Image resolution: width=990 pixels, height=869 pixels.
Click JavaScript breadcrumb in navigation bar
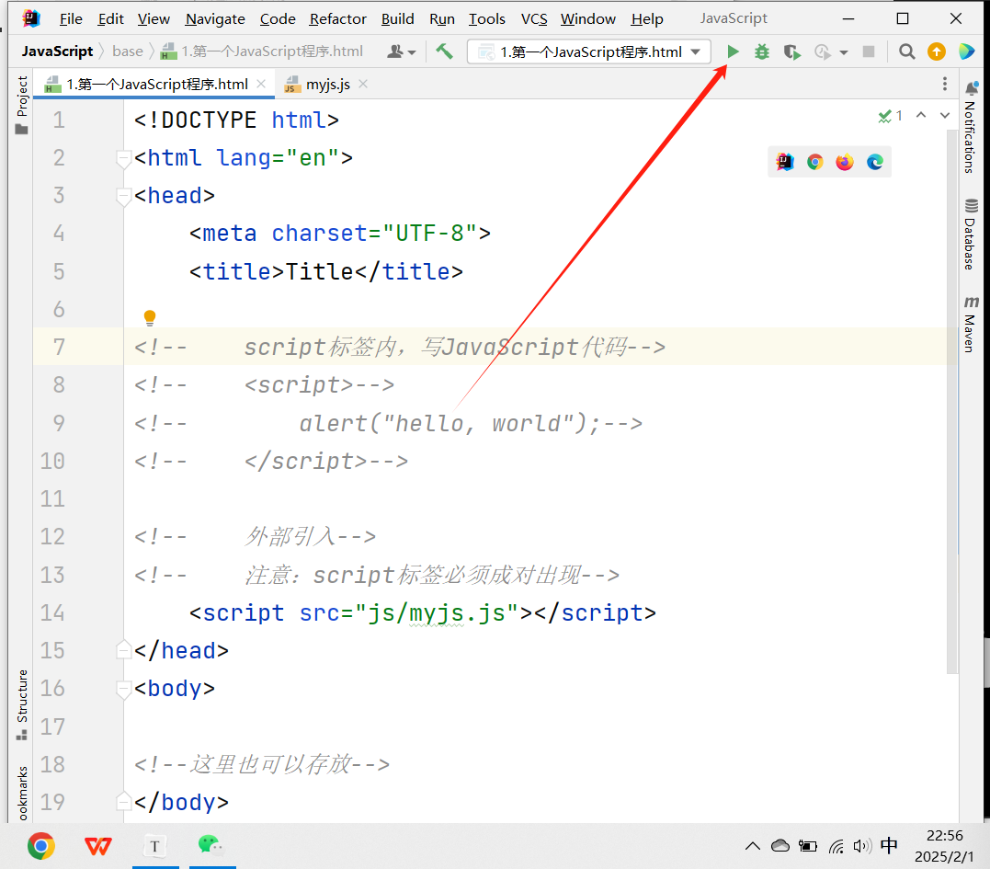58,51
